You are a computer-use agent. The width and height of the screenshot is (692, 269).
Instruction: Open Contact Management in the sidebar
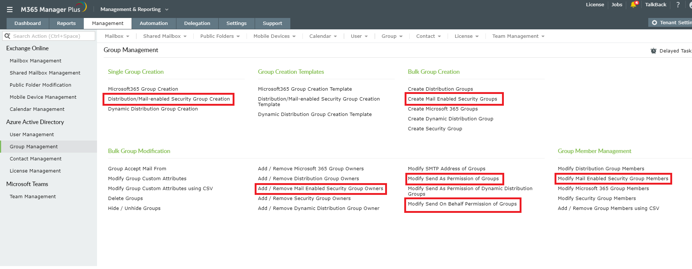tap(36, 159)
